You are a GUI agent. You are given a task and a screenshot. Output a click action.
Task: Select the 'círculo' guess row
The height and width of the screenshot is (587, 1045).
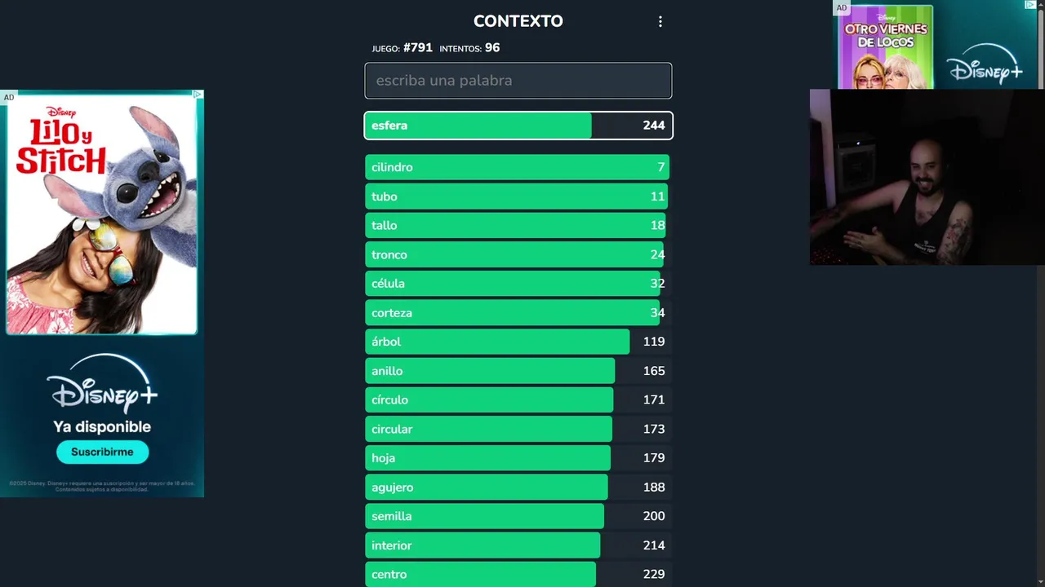point(518,399)
